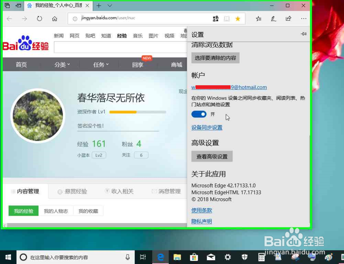Open the 任务 dropdown menu
Viewport: 344px width, 264px height.
[x=99, y=64]
